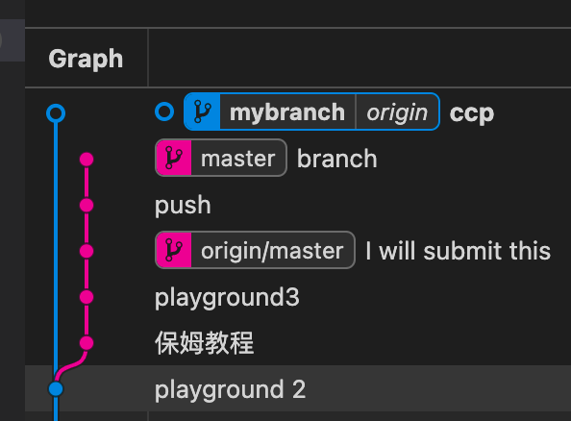Select the playground3 commit row

click(298, 297)
